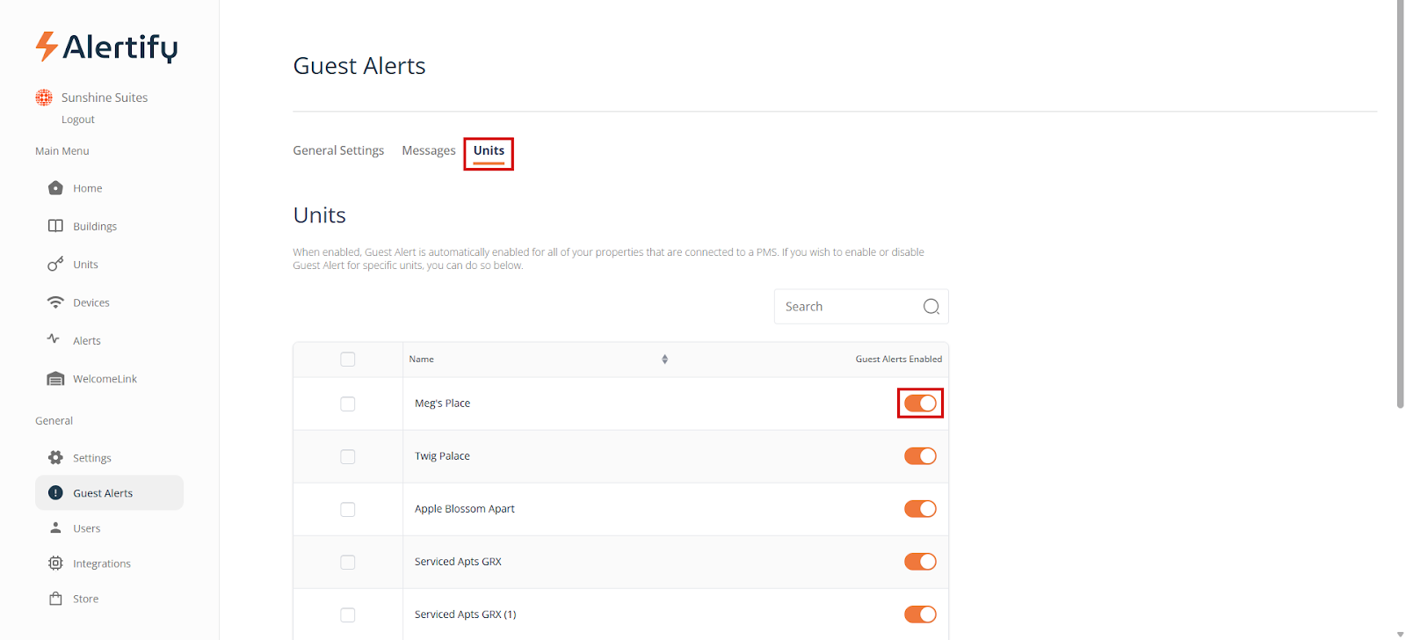Click the Alerts pulse icon
The width and height of the screenshot is (1406, 640).
tap(54, 339)
